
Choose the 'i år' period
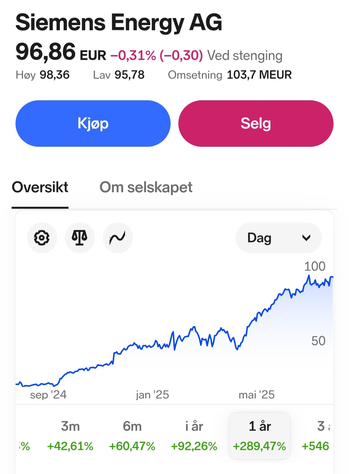pyautogui.click(x=194, y=436)
